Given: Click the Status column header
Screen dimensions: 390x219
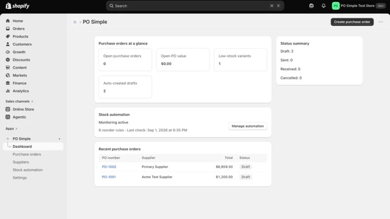Looking at the screenshot, I should click(245, 158).
